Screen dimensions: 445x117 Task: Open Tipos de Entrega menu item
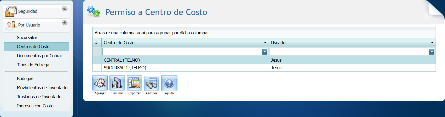(x=33, y=65)
